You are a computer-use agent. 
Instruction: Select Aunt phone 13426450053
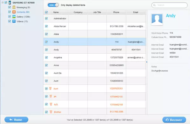coord(116,81)
